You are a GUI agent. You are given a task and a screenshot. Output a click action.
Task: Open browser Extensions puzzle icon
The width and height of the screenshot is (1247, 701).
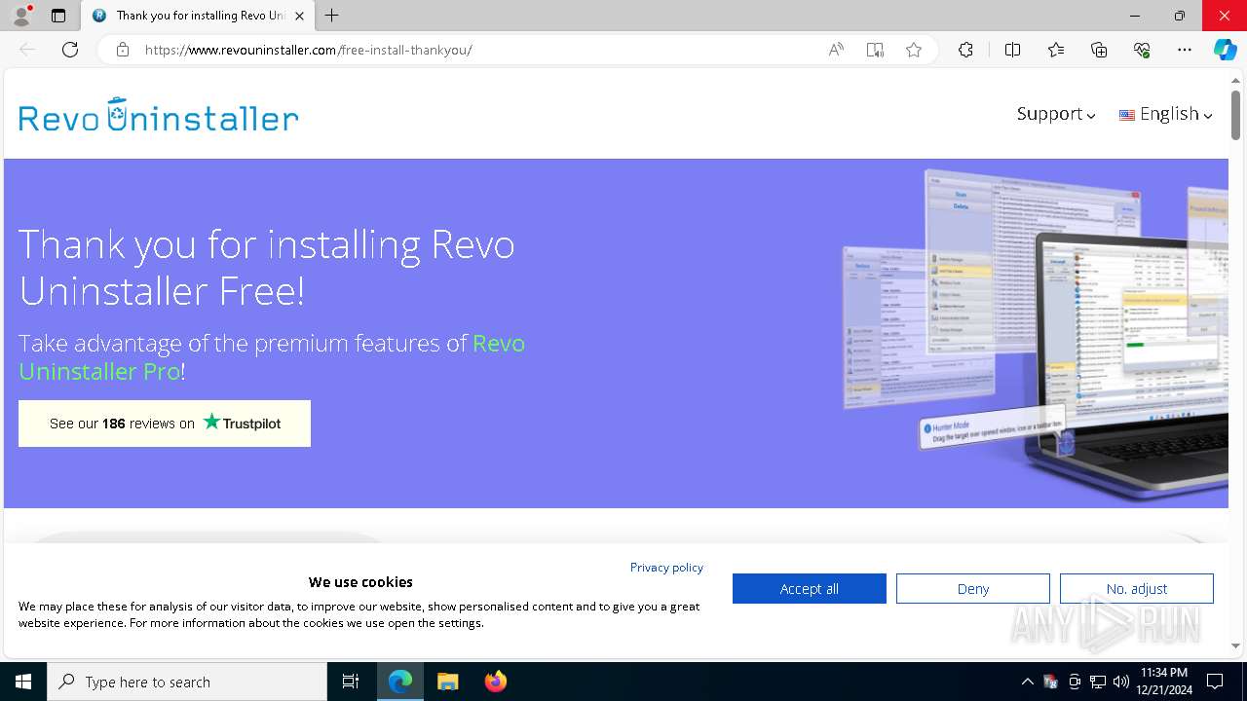point(965,50)
